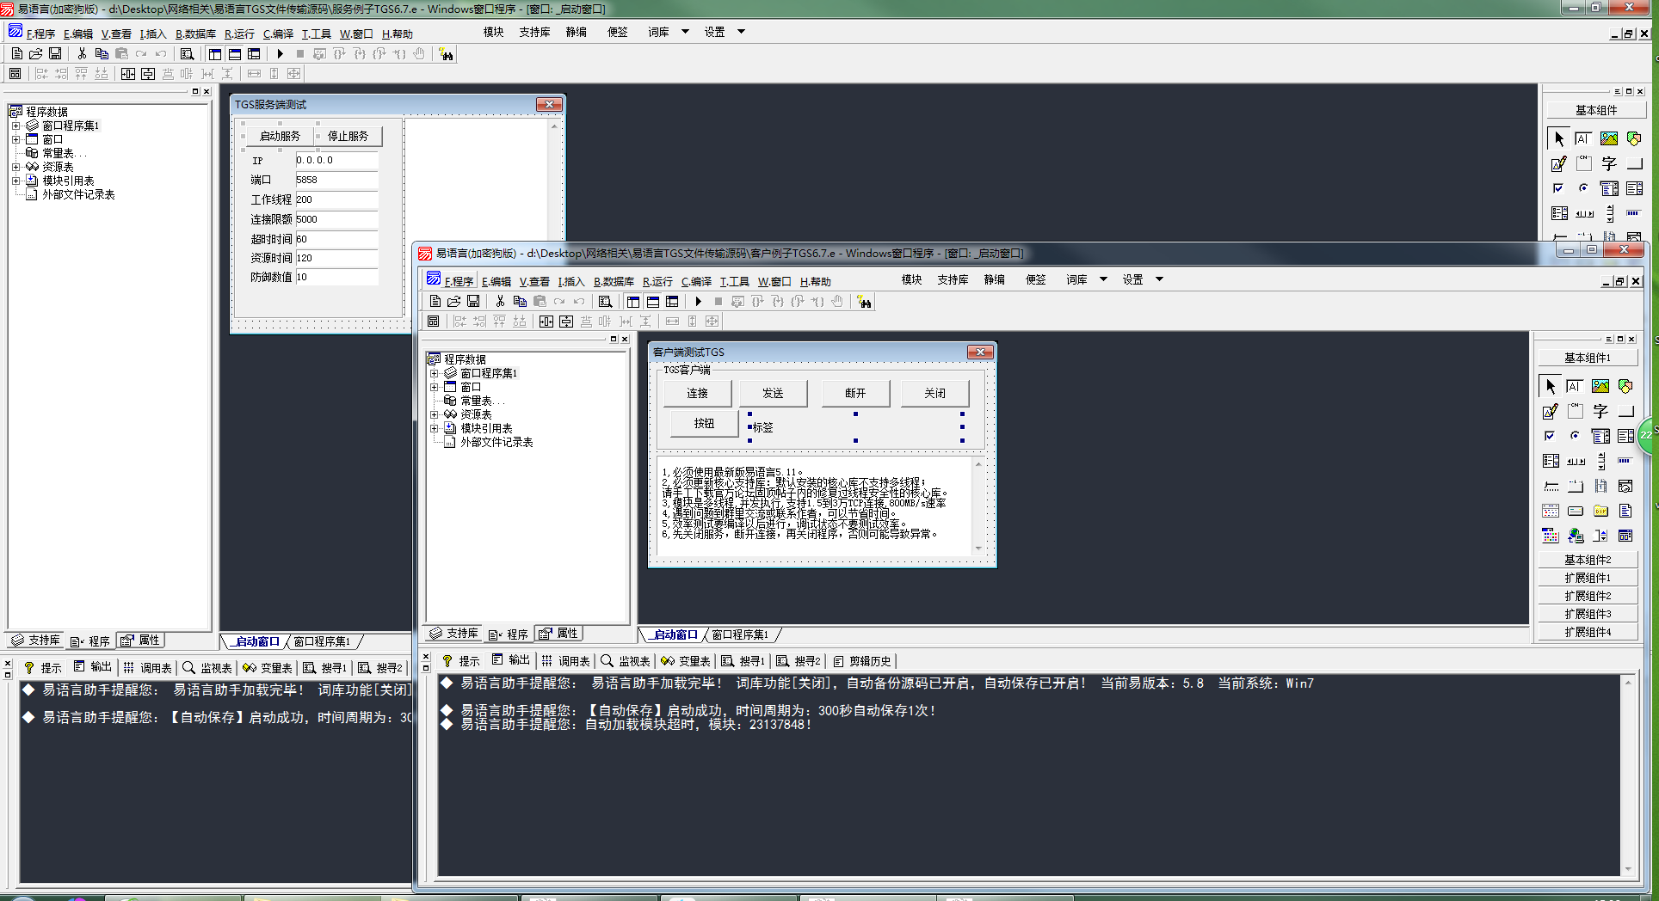Open 扩展组件3 component group in front window
Viewport: 1659px width, 901px height.
(1588, 614)
